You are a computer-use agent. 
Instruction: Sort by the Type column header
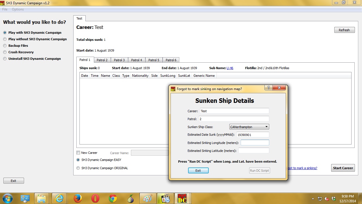(126, 76)
